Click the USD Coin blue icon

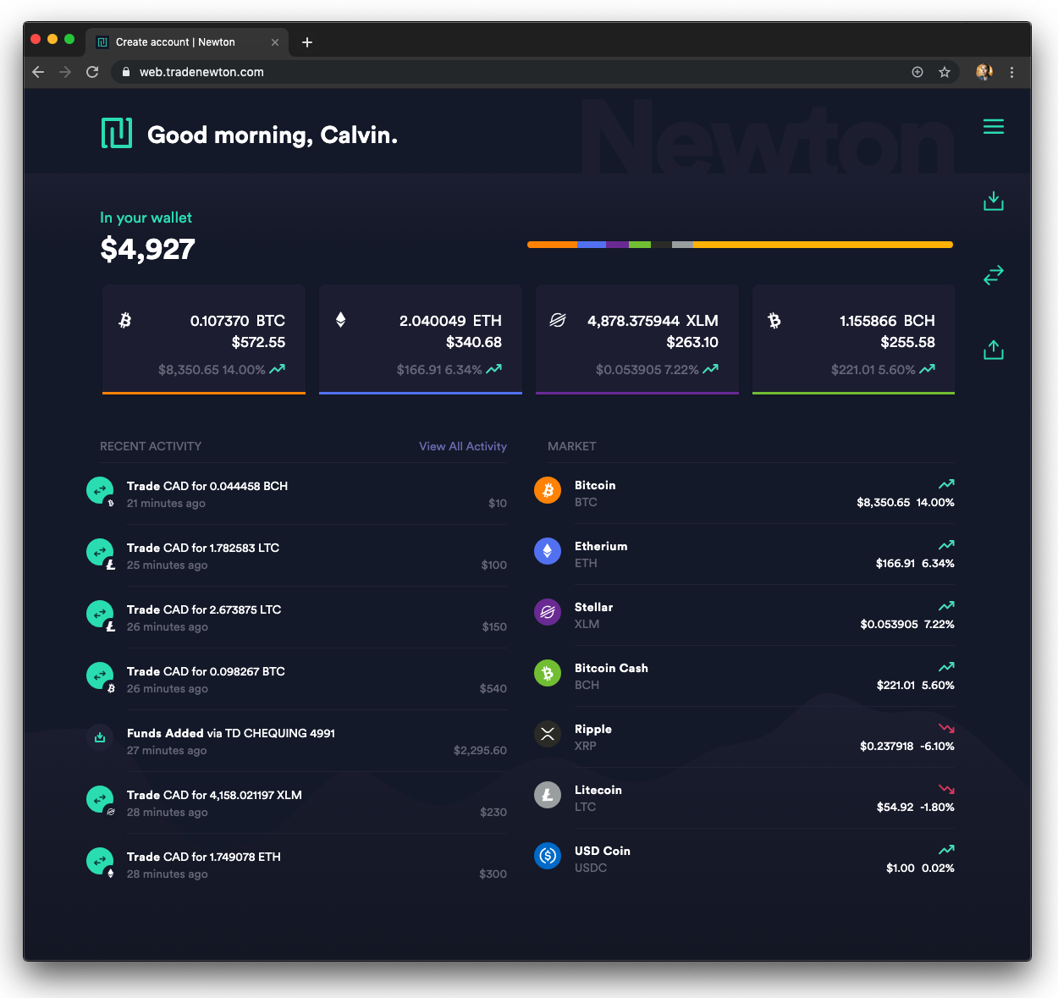coord(548,856)
